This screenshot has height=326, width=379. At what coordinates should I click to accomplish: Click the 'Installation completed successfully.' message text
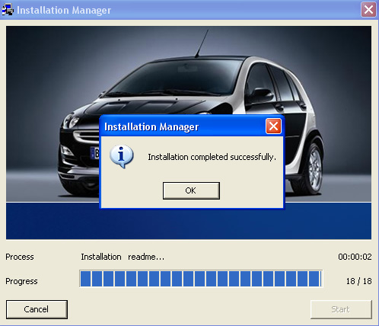tap(212, 157)
